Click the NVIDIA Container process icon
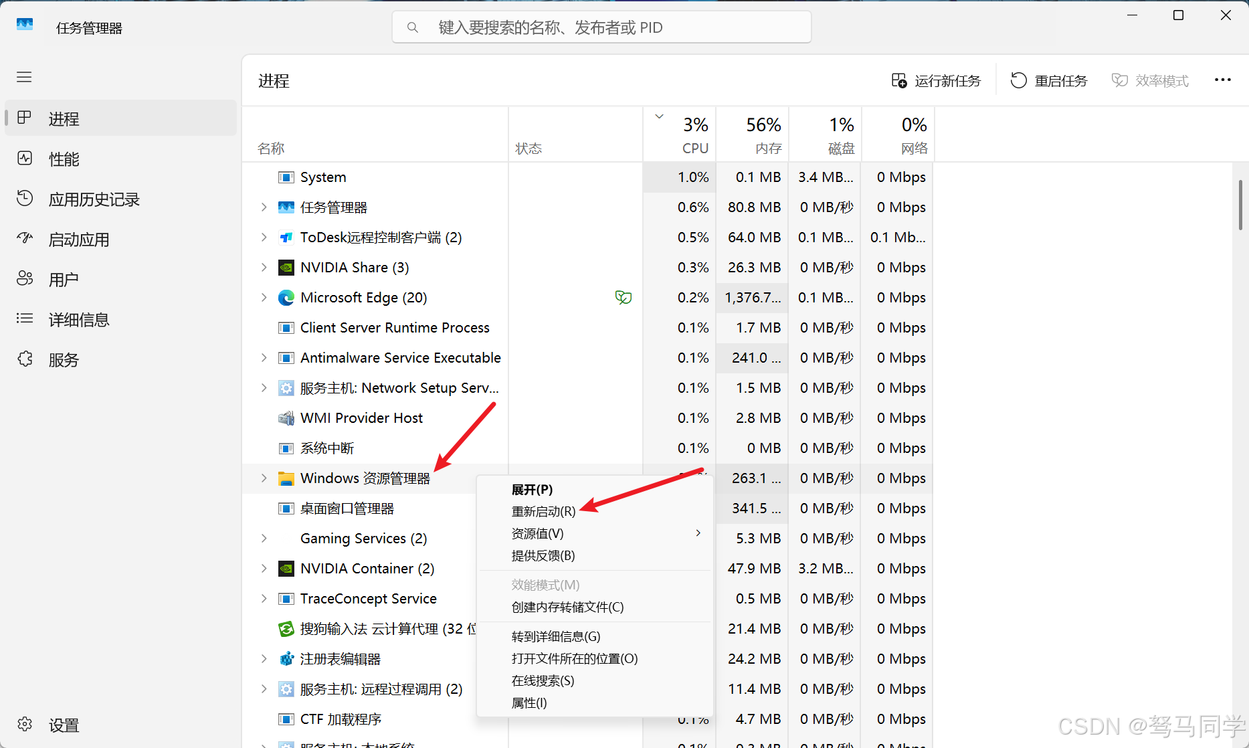This screenshot has width=1249, height=748. pyautogui.click(x=286, y=569)
